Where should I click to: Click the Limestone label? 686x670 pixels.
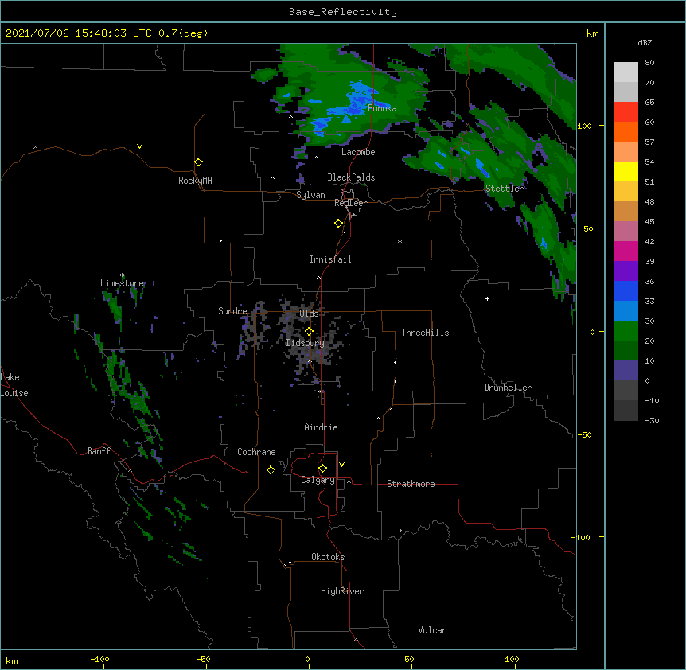coord(122,283)
